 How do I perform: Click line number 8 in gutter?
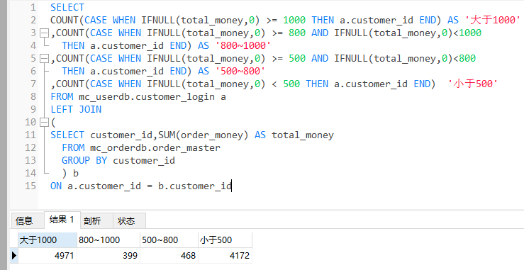(x=33, y=97)
